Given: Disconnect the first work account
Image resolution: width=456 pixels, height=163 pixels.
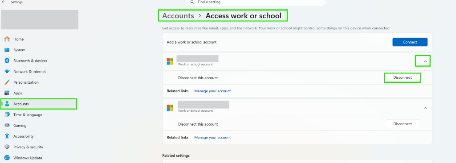Looking at the screenshot, I should click(x=403, y=78).
